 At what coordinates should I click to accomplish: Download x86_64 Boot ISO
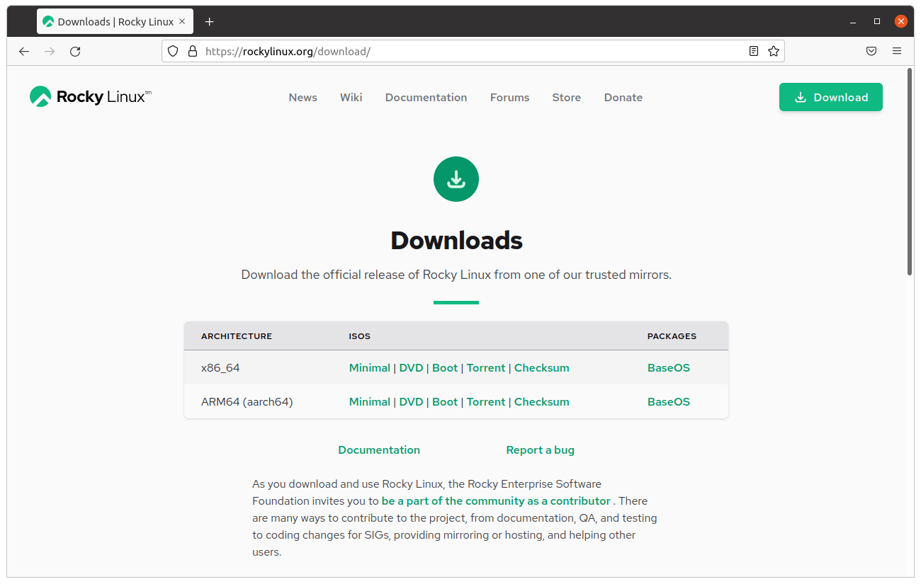coord(445,368)
